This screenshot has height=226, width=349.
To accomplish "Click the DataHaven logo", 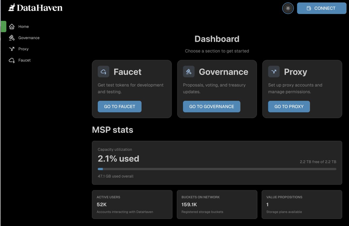I will 35,8.
